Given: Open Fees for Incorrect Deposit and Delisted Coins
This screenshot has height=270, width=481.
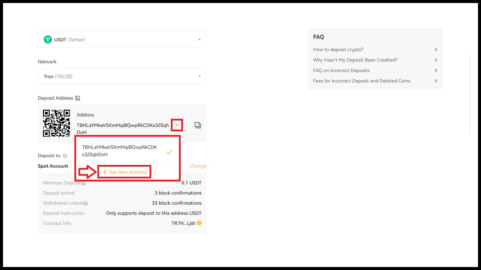Looking at the screenshot, I should click(375, 81).
